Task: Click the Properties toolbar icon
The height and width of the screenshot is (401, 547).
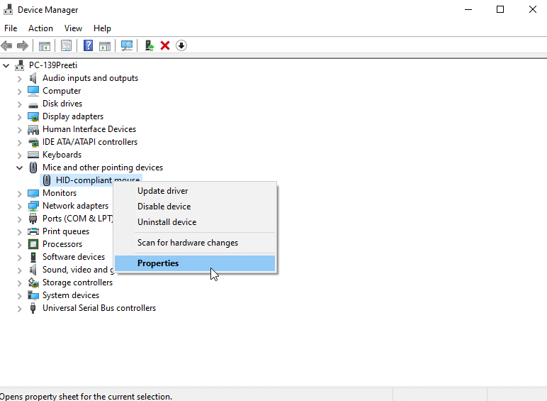Action: click(66, 45)
